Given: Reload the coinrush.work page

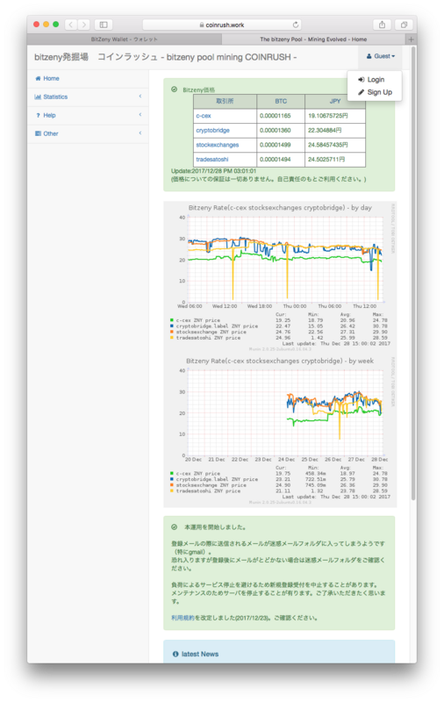Looking at the screenshot, I should click(x=296, y=25).
